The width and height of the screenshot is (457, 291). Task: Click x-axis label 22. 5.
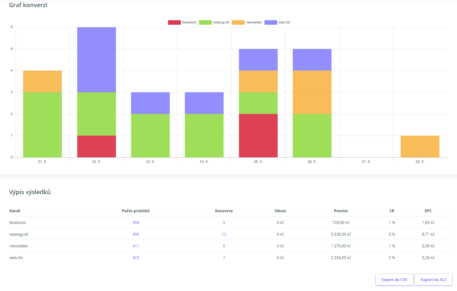point(97,162)
